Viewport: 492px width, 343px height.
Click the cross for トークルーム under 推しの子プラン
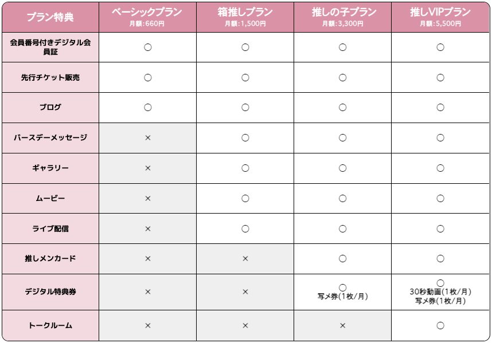[x=342, y=326]
